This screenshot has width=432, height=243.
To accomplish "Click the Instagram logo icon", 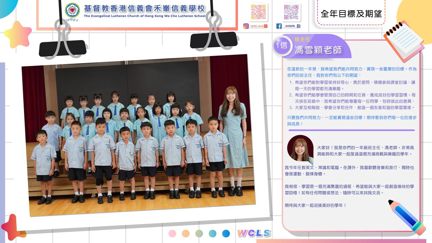I will 246,26.
